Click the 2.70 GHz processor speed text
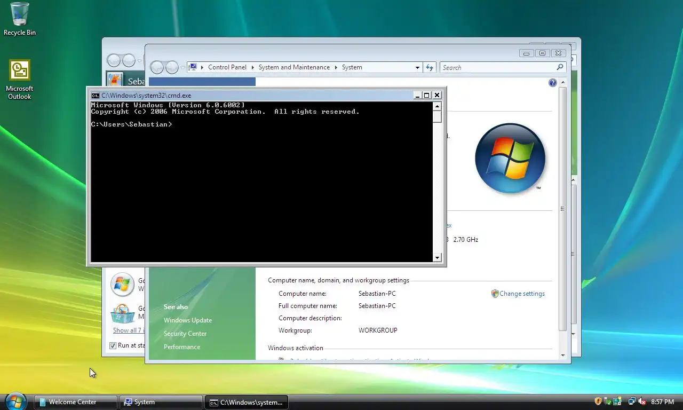Viewport: 683px width, 410px height. 466,240
